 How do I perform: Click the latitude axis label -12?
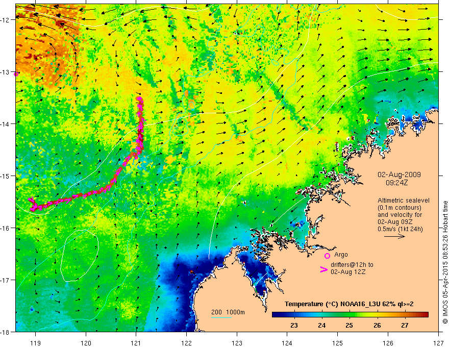(x=6, y=20)
